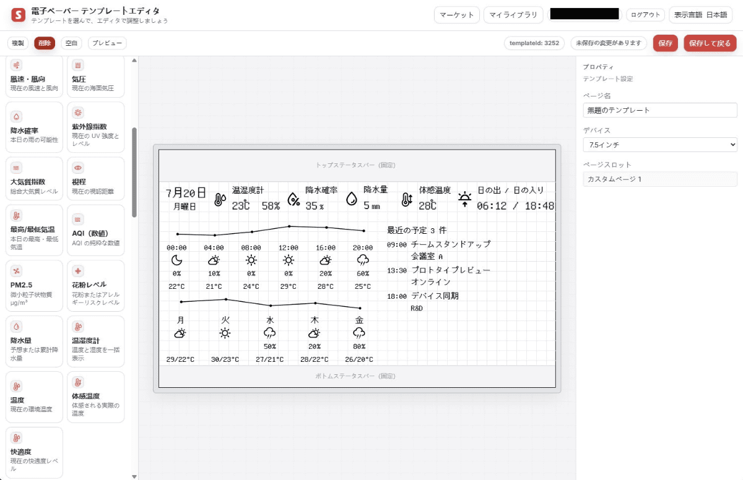Add the AQI（数値） widget icon

pyautogui.click(x=78, y=219)
